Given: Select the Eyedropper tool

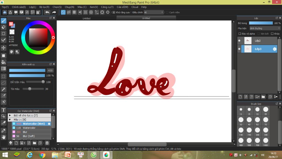Looking at the screenshot, I should pos(3,131).
